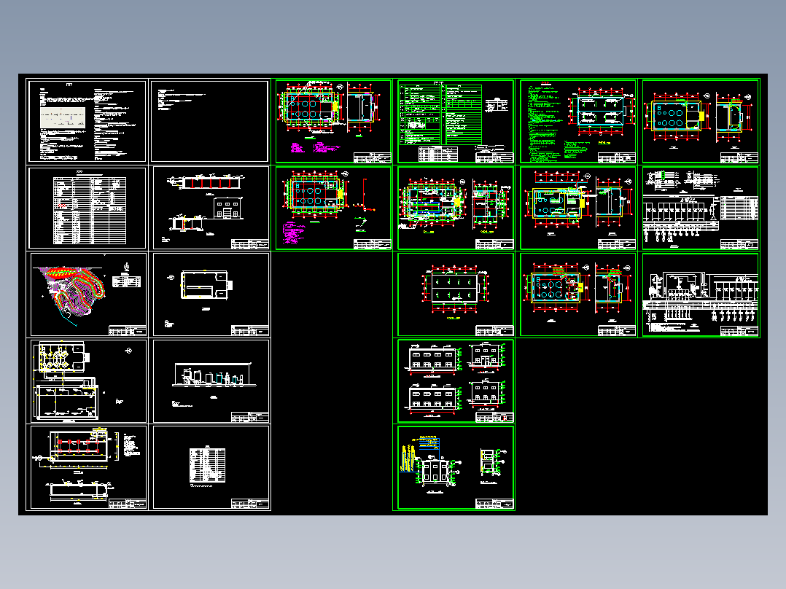This screenshot has width=786, height=589.
Task: Open the electrical distribution sheet with adjacent white table
Action: point(700,208)
